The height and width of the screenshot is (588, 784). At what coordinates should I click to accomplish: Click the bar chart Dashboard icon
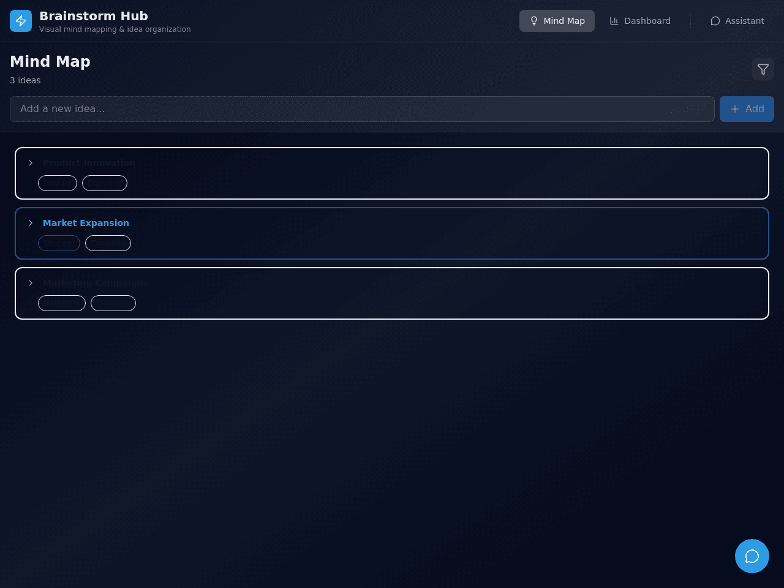pyautogui.click(x=614, y=21)
